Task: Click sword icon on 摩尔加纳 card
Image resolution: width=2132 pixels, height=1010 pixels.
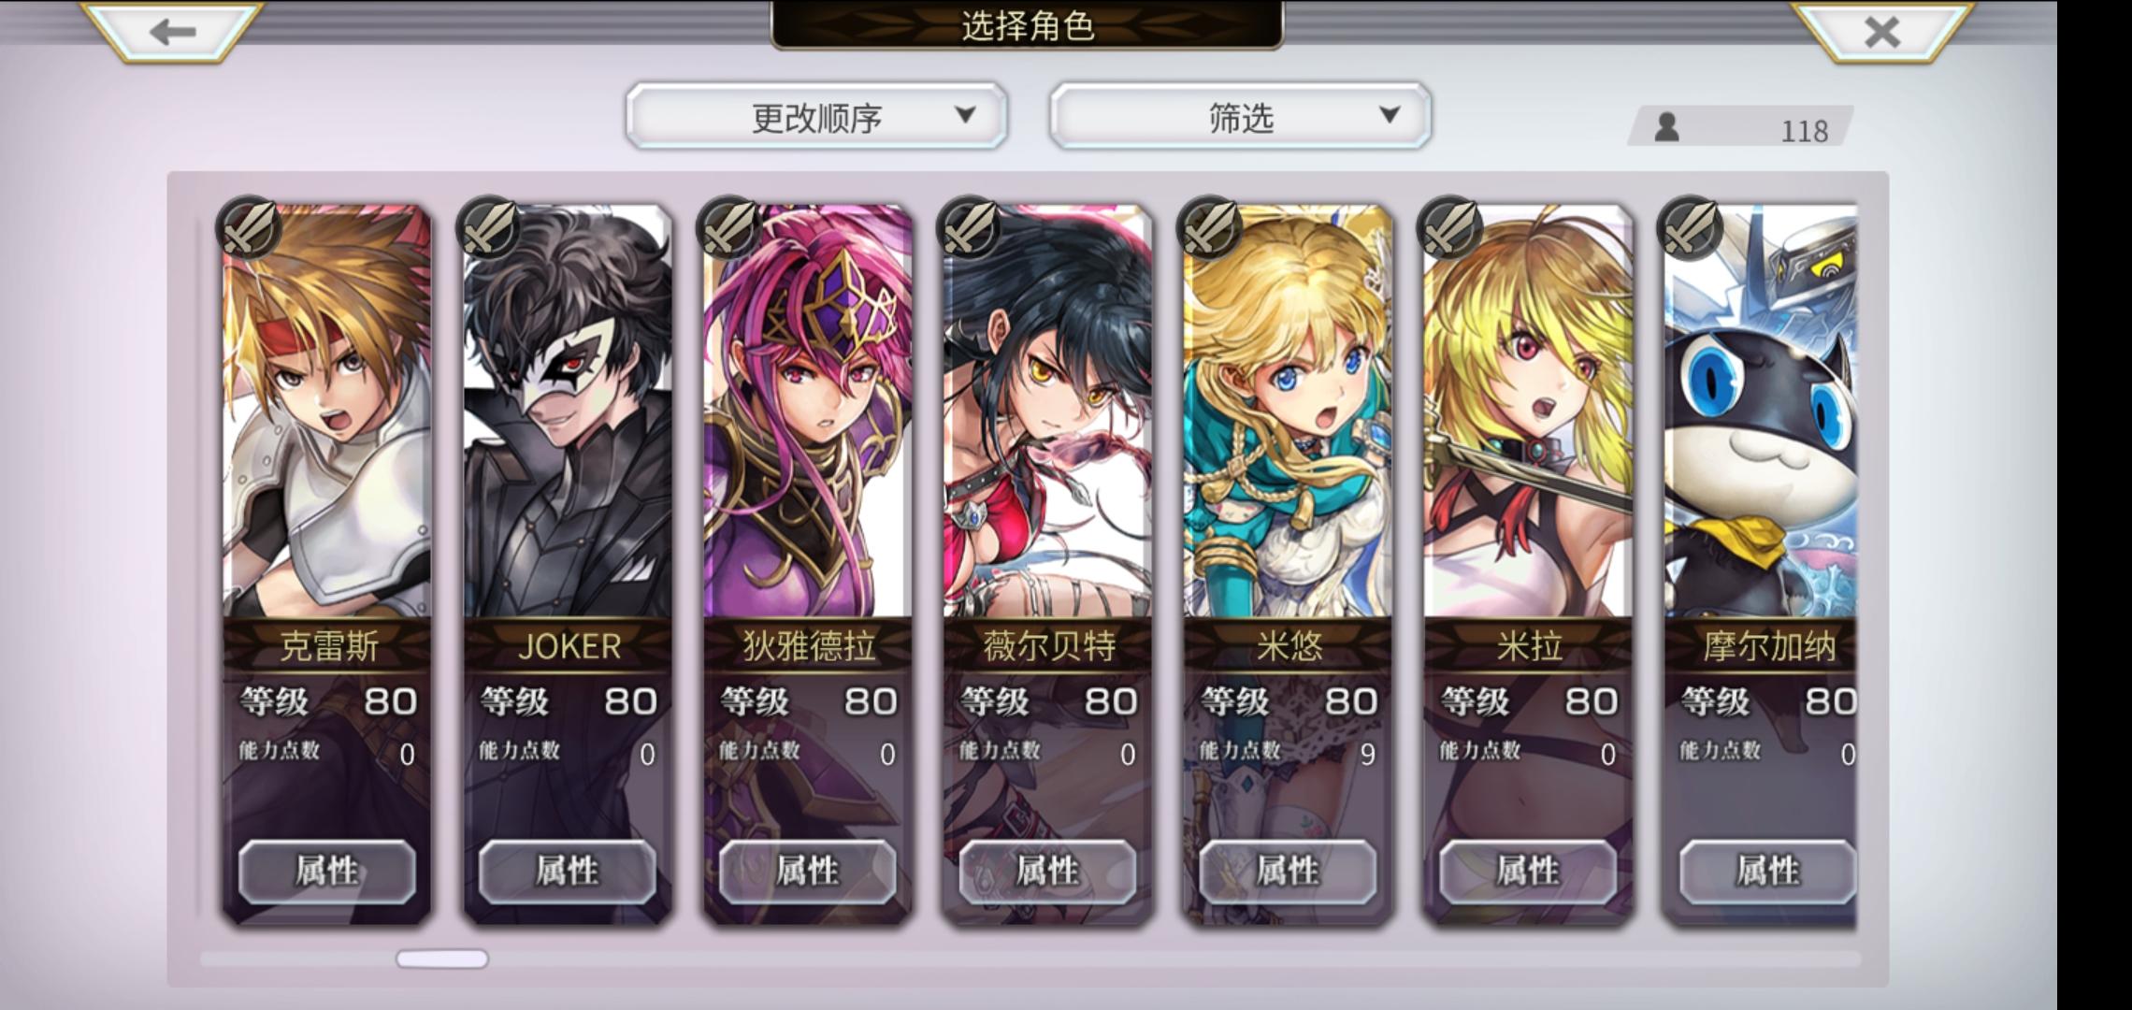Action: (x=1690, y=227)
